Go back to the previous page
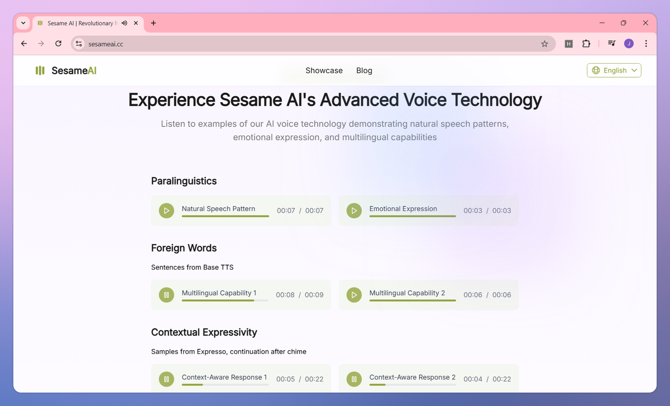The width and height of the screenshot is (670, 406). [x=23, y=44]
